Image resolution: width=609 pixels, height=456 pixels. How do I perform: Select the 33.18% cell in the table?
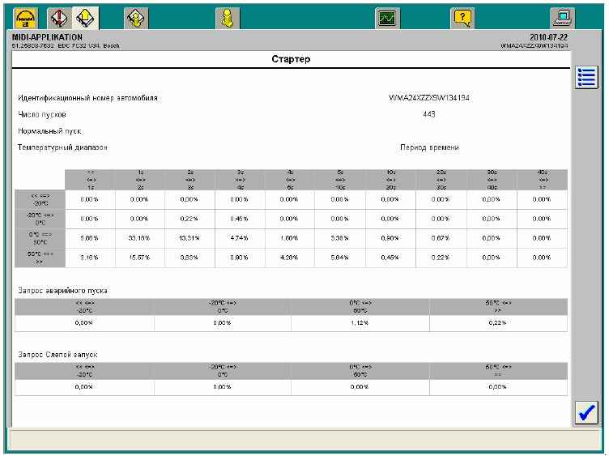[139, 238]
